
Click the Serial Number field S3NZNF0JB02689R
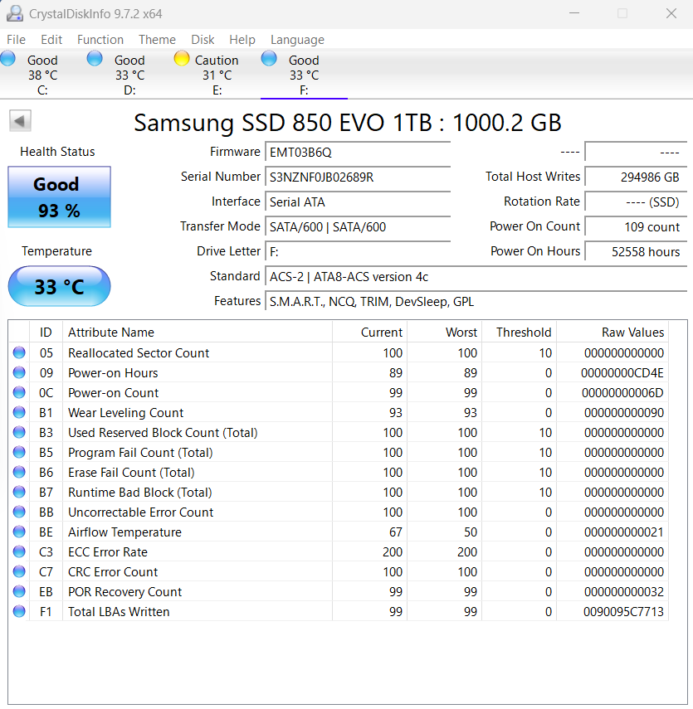tap(358, 177)
